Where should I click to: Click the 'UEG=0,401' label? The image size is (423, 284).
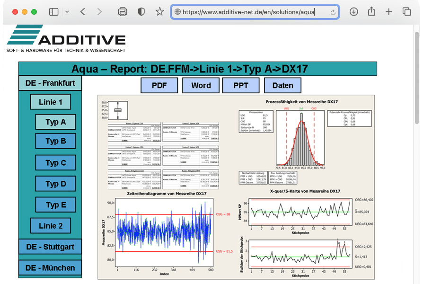click(x=363, y=266)
